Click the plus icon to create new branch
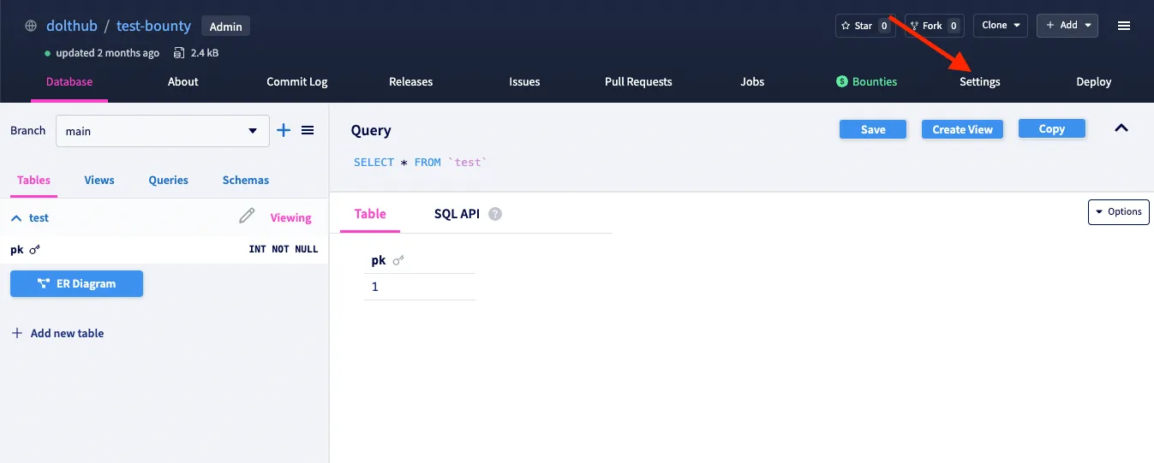 click(284, 130)
